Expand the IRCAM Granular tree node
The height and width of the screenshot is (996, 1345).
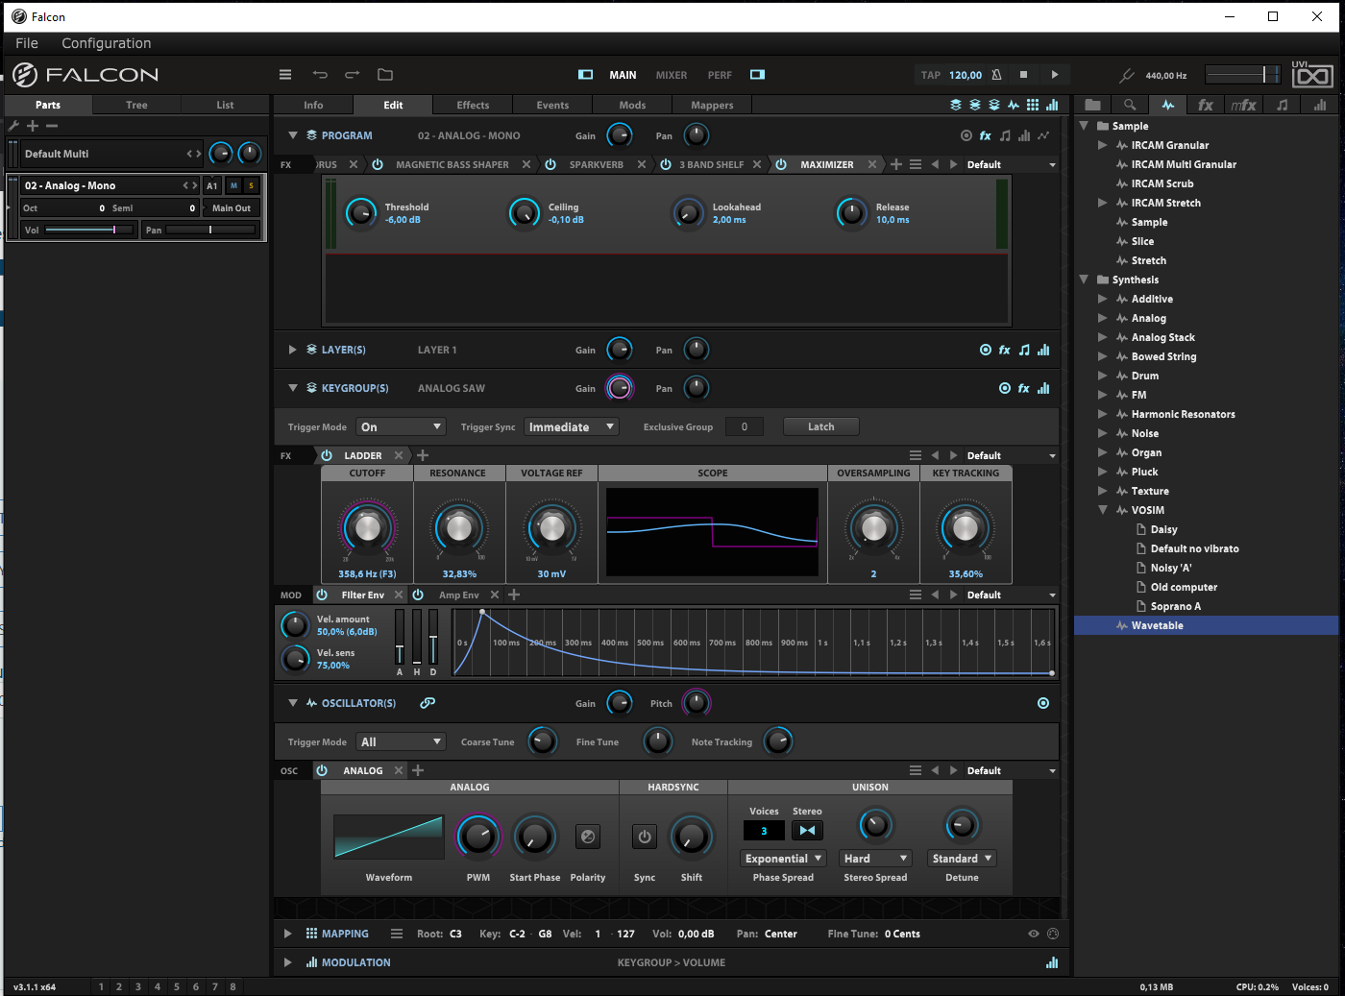tap(1103, 145)
